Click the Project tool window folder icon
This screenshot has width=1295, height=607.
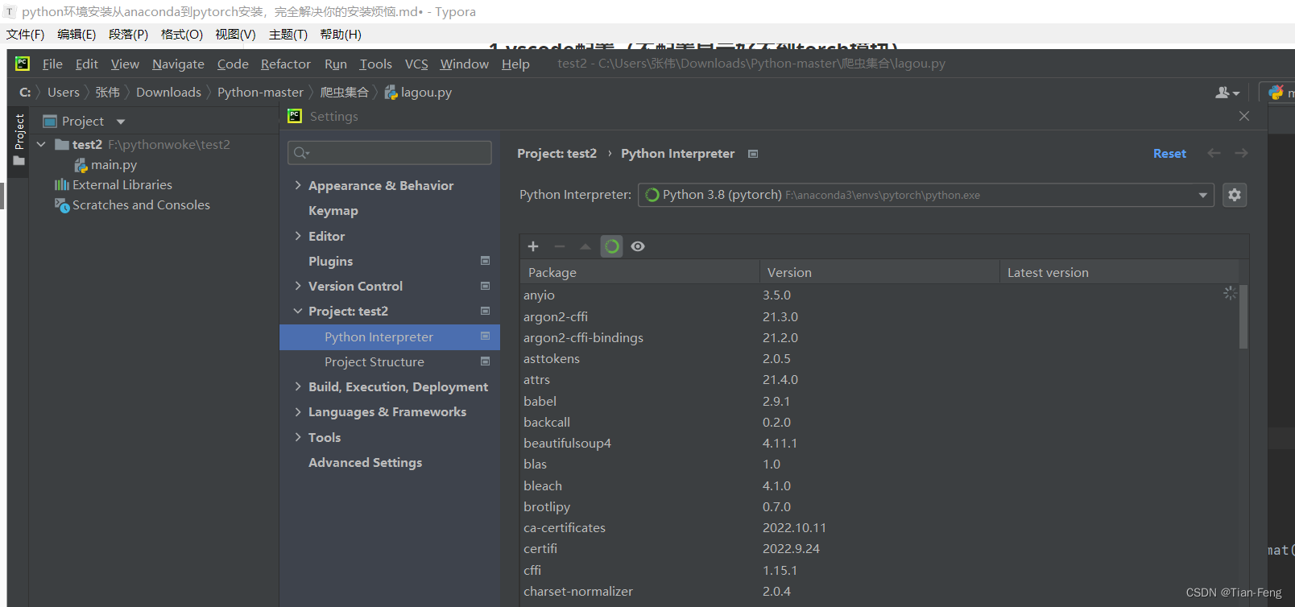[19, 161]
